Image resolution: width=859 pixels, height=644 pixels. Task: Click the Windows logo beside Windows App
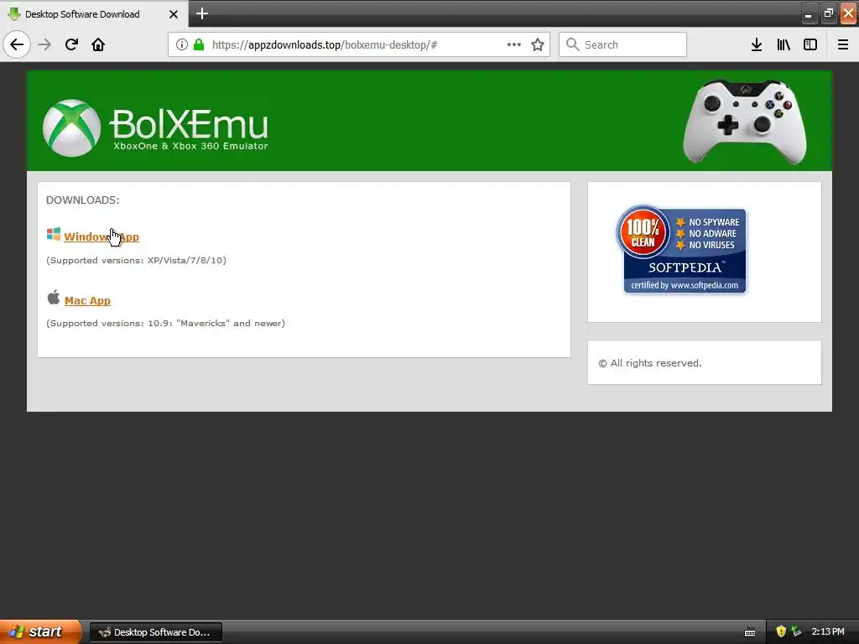point(53,235)
